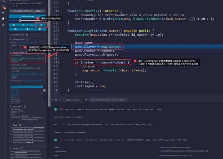Collapse the Memory section
Image resolution: width=223 pixels, height=159 pixels.
[10, 149]
